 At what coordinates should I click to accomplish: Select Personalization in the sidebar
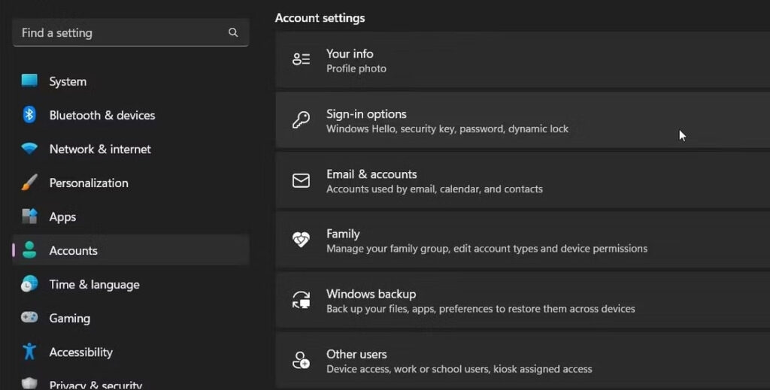click(x=131, y=183)
